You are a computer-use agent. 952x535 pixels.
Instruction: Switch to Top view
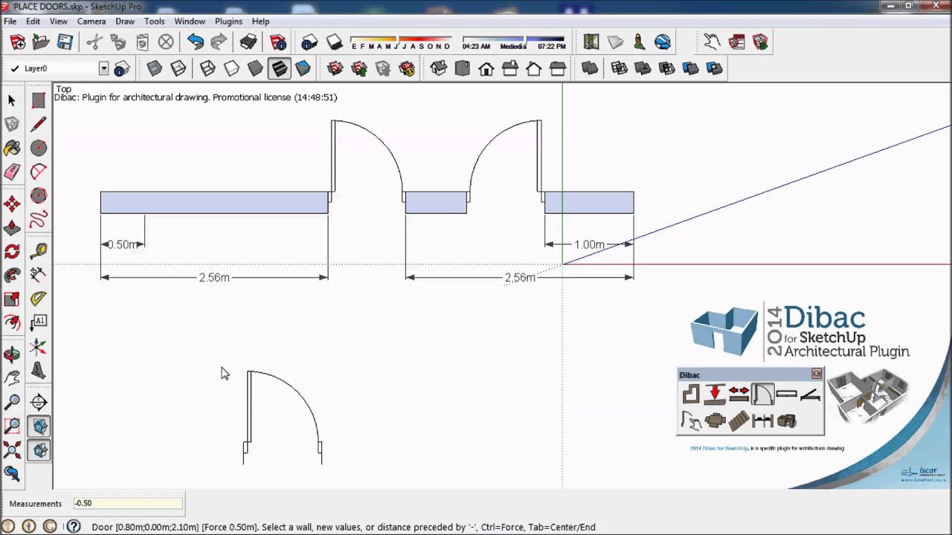(462, 68)
